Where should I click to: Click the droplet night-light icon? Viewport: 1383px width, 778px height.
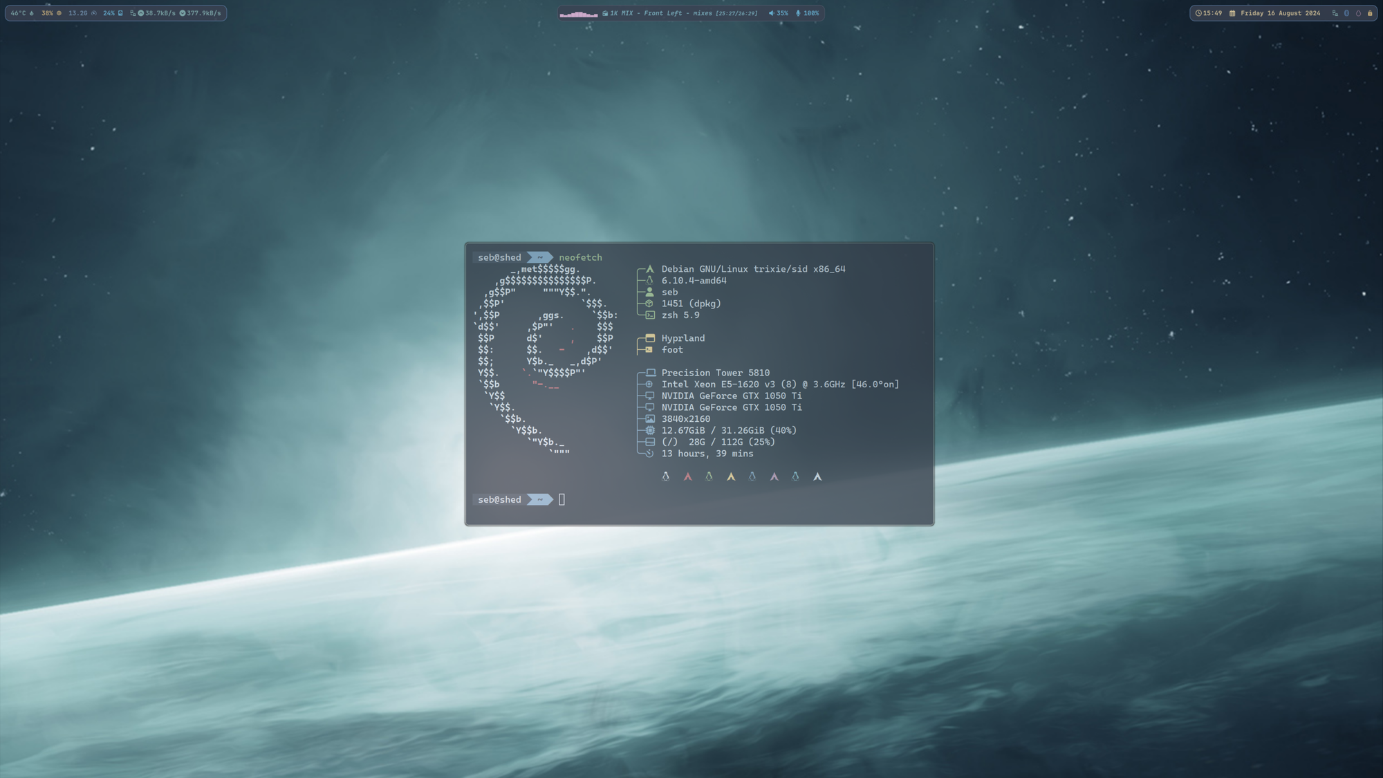[x=1358, y=13]
